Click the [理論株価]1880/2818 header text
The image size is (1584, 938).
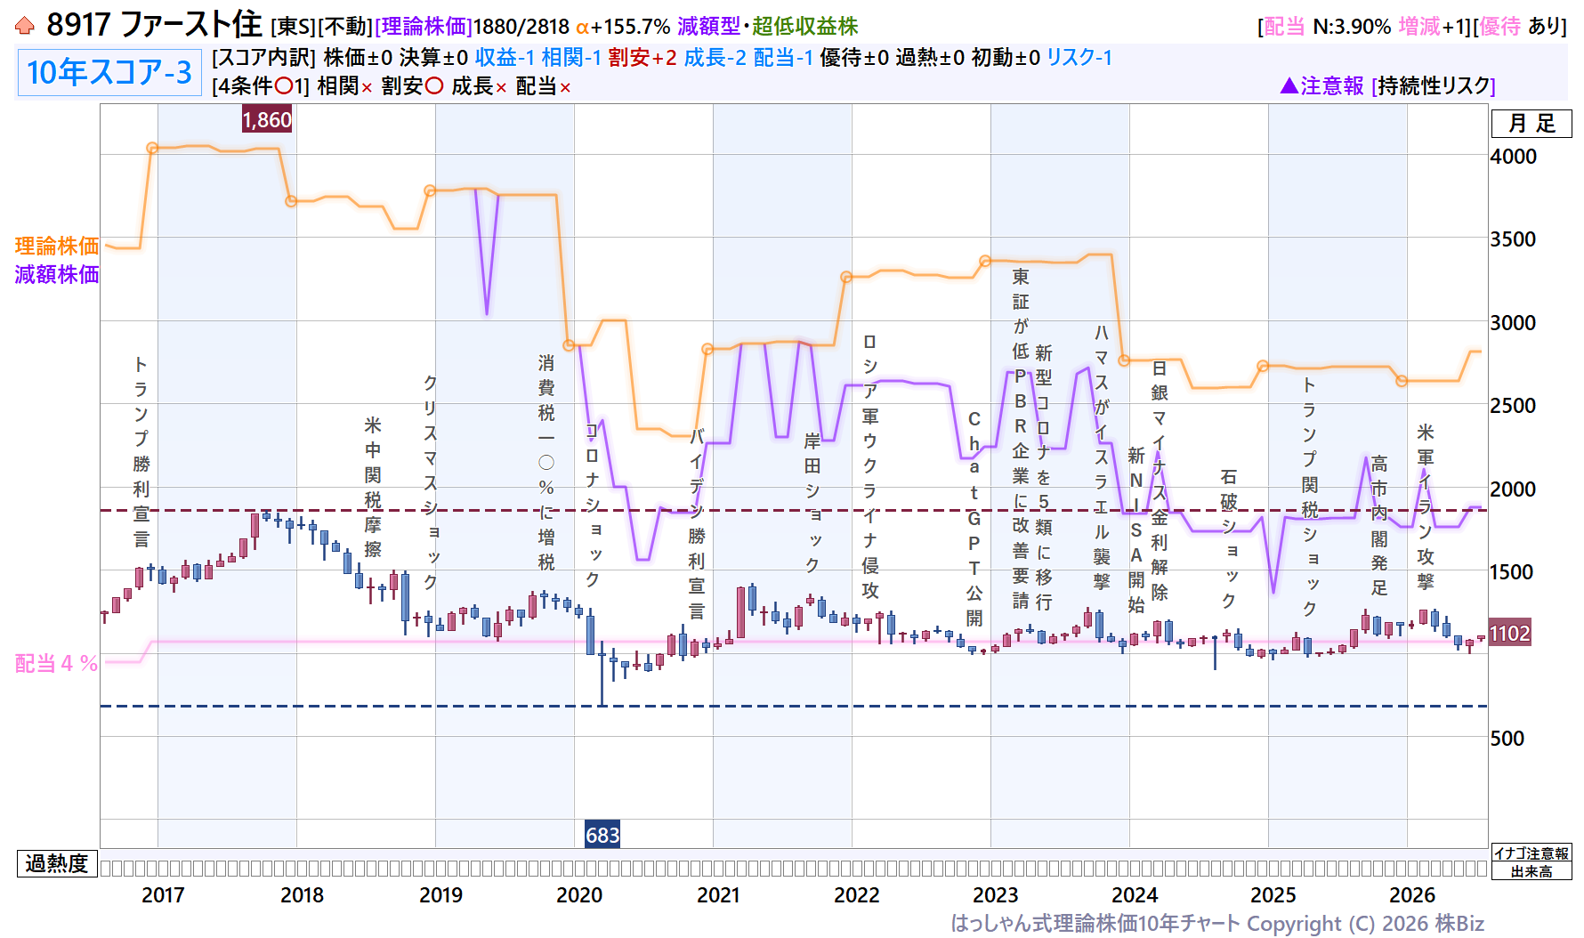472,27
